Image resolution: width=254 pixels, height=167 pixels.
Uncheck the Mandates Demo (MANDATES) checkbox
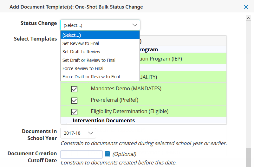pos(75,89)
